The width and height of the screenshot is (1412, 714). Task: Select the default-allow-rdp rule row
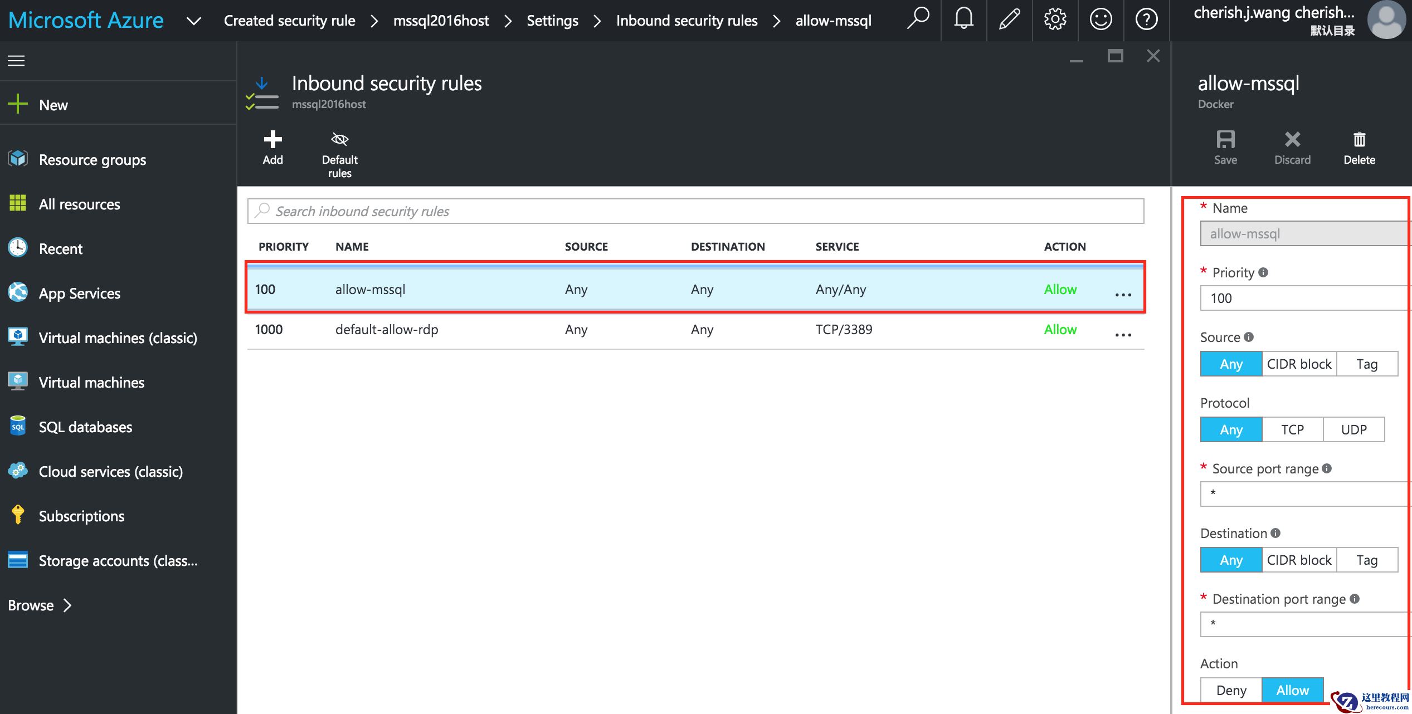point(695,330)
